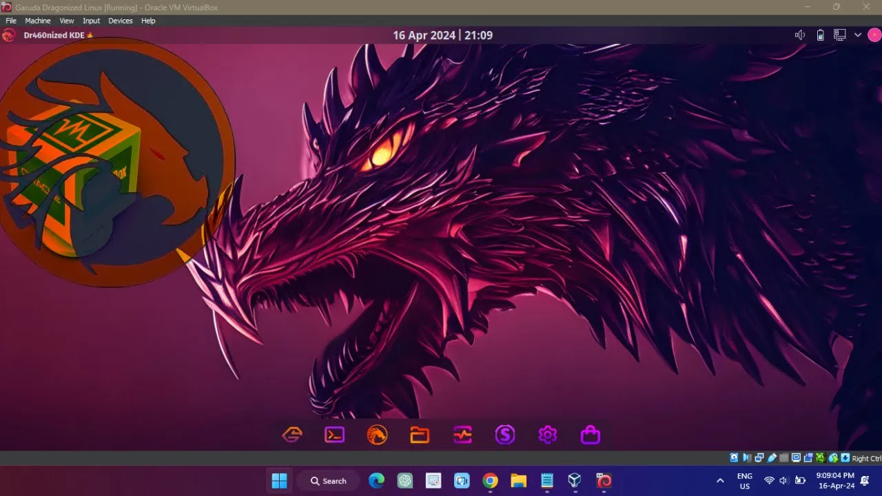Open Windows Wi-Fi quick settings
Image resolution: width=882 pixels, height=496 pixels.
[769, 480]
